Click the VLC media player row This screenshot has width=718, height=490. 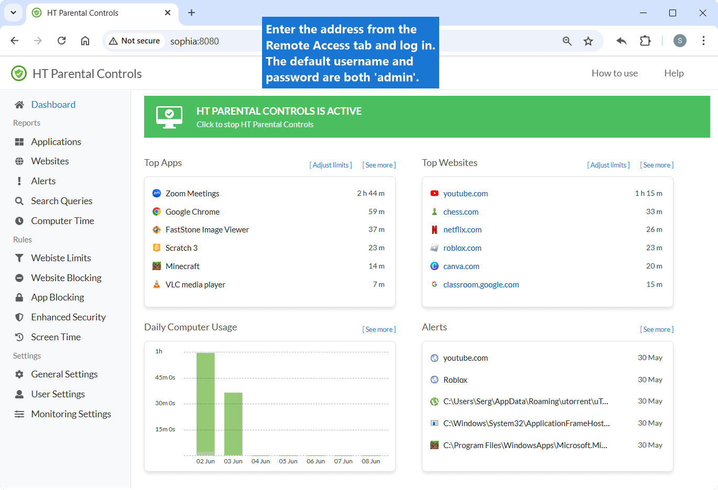click(269, 285)
